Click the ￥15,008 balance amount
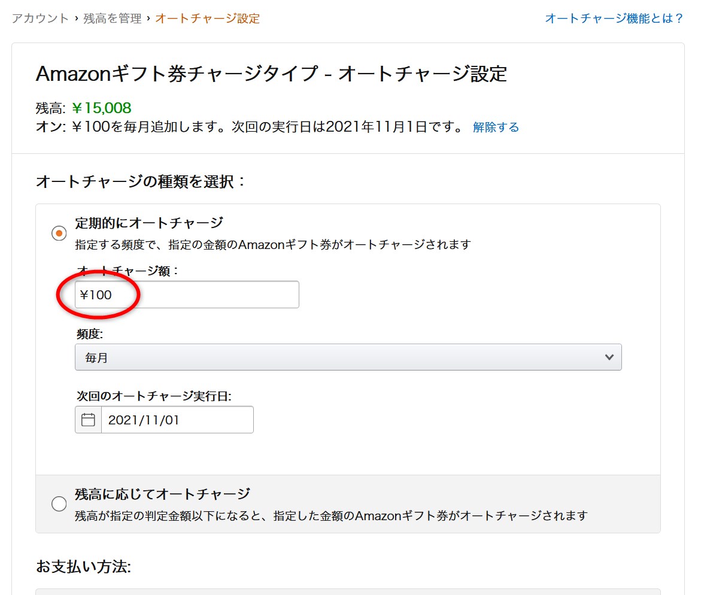Image resolution: width=701 pixels, height=595 pixels. click(102, 108)
